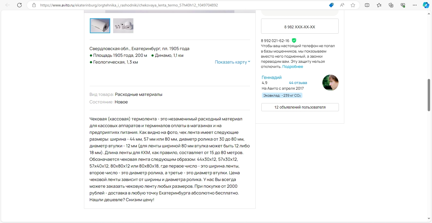Click metro station Геологическая, 1,3 км
This screenshot has height=223, width=432.
[x=114, y=62]
